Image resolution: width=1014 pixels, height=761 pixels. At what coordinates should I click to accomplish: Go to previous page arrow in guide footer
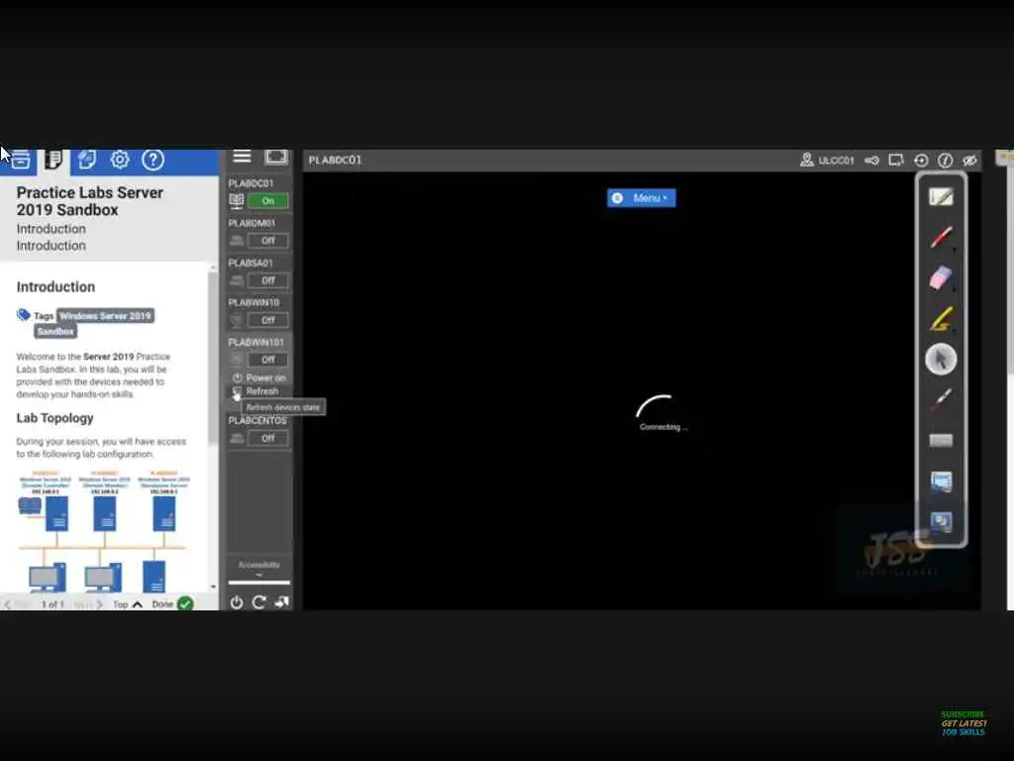(8, 604)
